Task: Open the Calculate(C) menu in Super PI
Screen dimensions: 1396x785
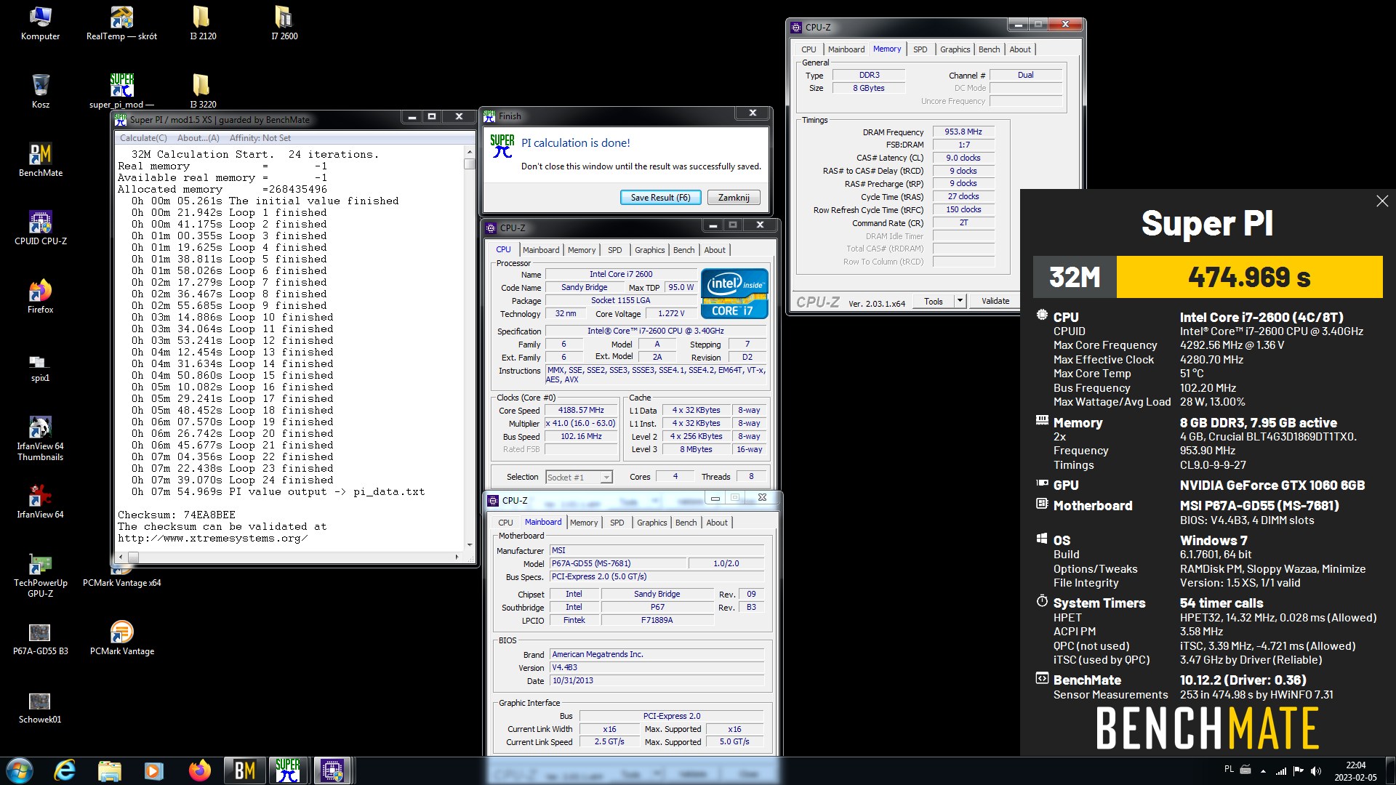Action: coord(143,138)
